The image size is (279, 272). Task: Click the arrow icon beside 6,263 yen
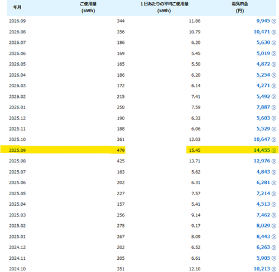click(x=273, y=248)
